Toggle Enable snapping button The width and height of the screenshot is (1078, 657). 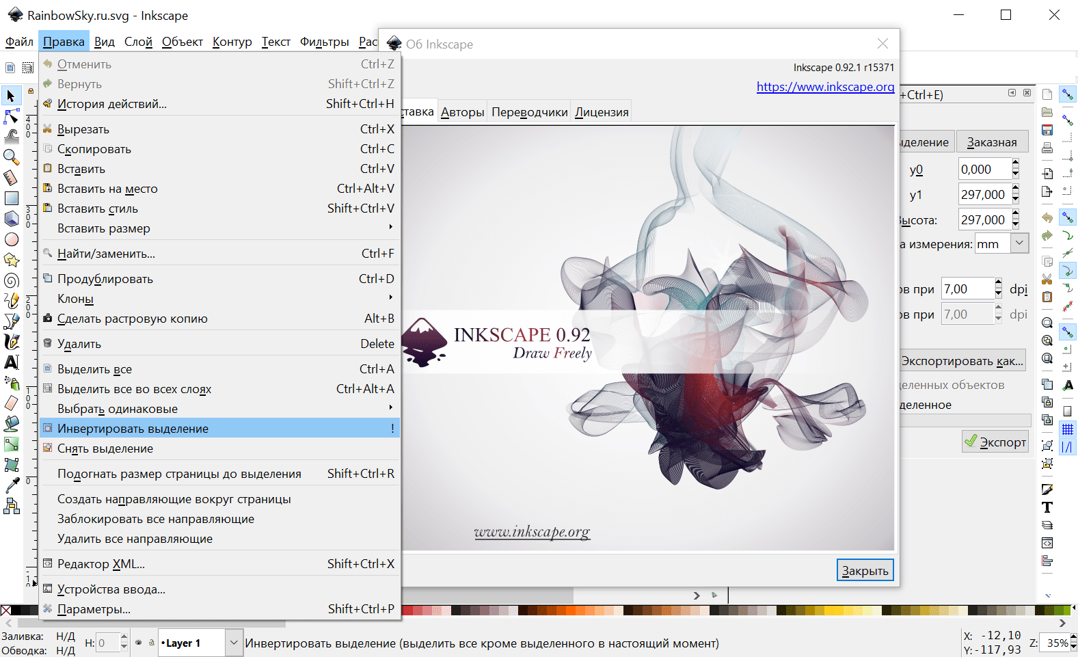[1067, 94]
